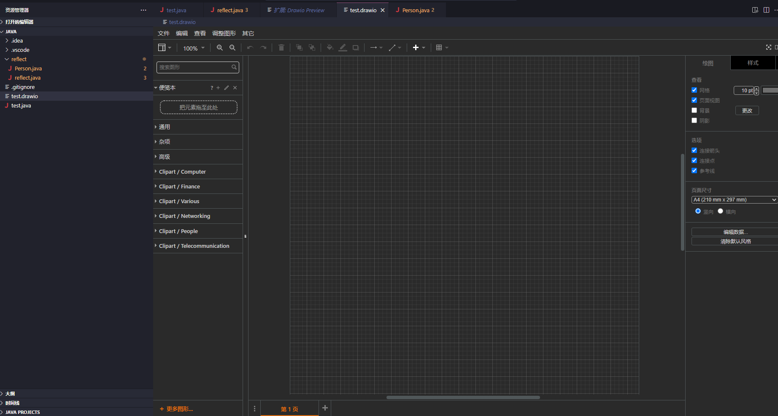Click the scratchpad edit pencil icon
This screenshot has width=778, height=416.
(227, 88)
